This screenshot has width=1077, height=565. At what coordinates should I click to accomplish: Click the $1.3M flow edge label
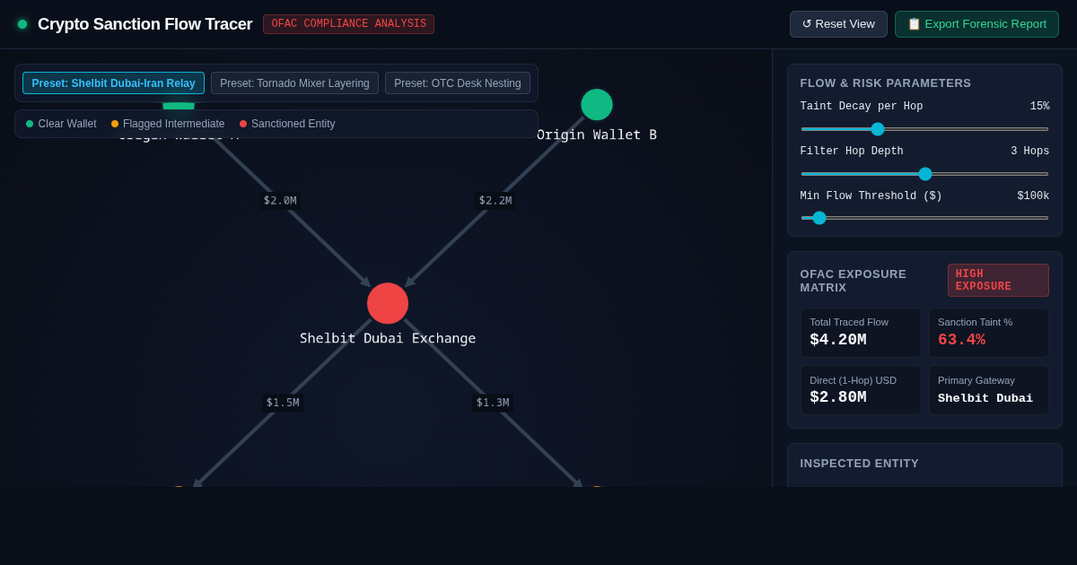(x=493, y=403)
